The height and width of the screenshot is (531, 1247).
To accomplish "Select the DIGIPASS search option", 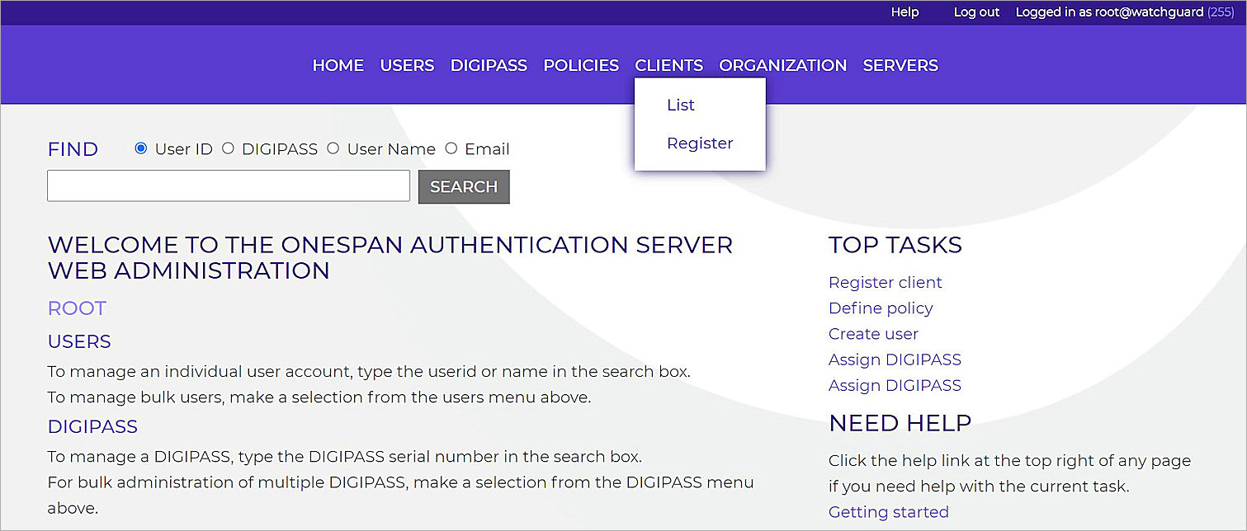I will coord(228,148).
